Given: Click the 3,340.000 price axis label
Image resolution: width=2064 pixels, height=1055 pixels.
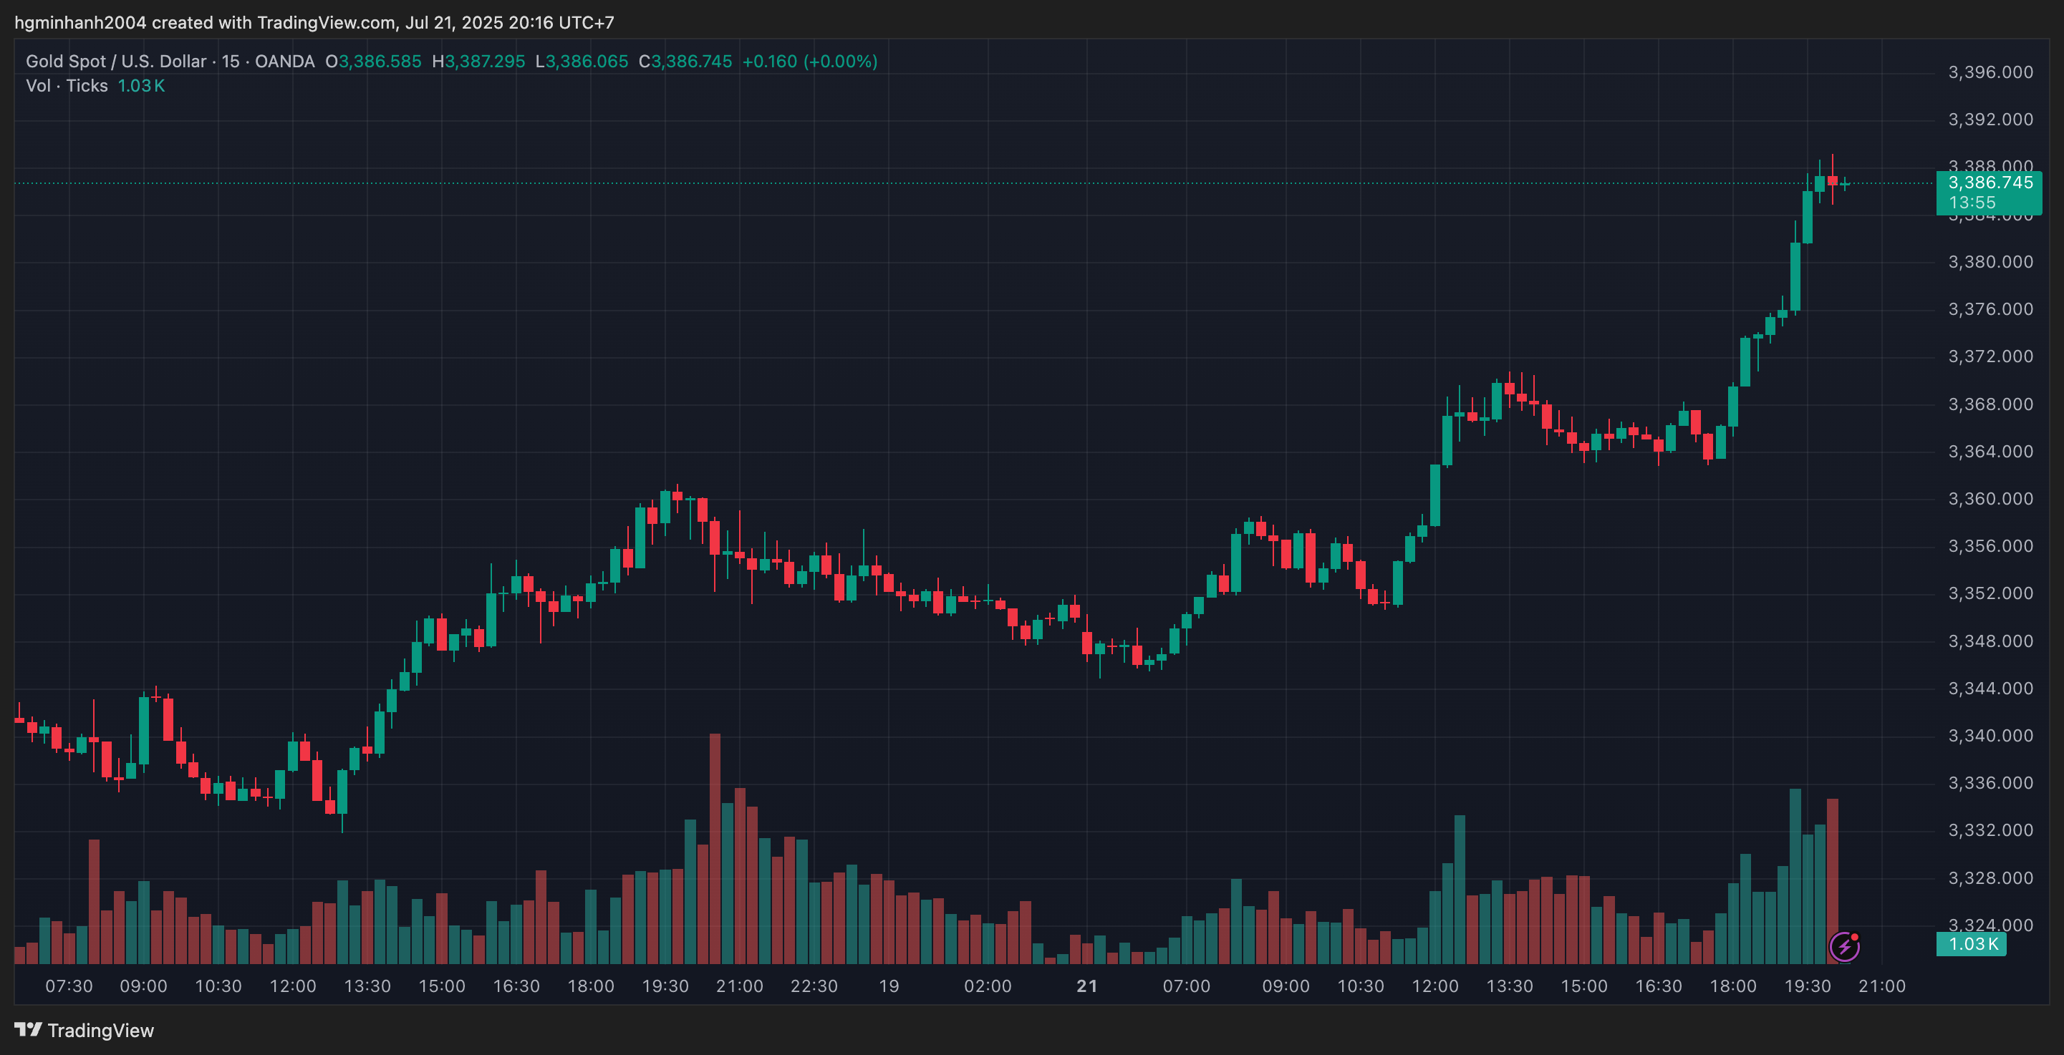Looking at the screenshot, I should pos(1990,735).
